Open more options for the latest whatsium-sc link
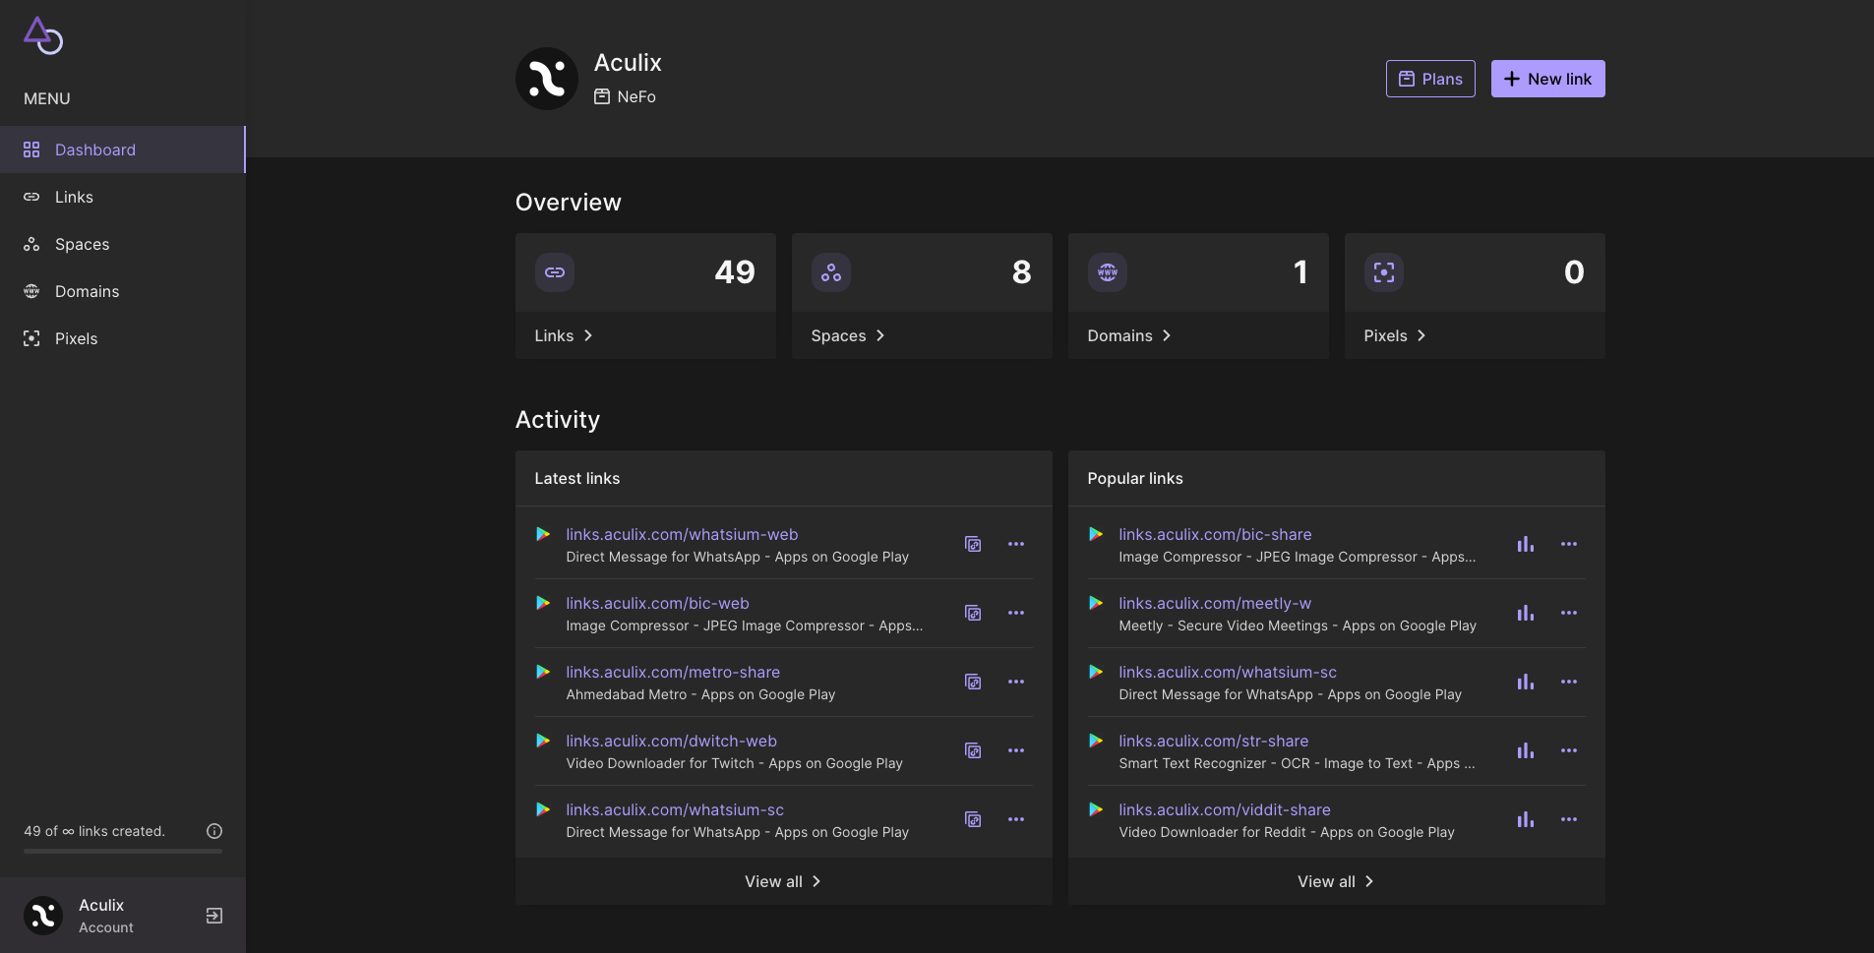Image resolution: width=1874 pixels, height=953 pixels. (1016, 819)
